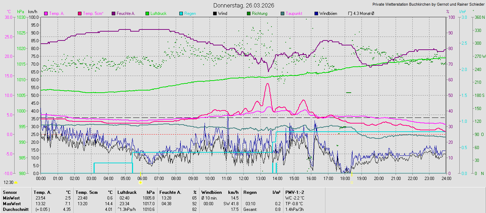Viewport: 486px width, 213px height.
Task: Click the purple Feuchte A. legend square
Action: tap(113, 13)
